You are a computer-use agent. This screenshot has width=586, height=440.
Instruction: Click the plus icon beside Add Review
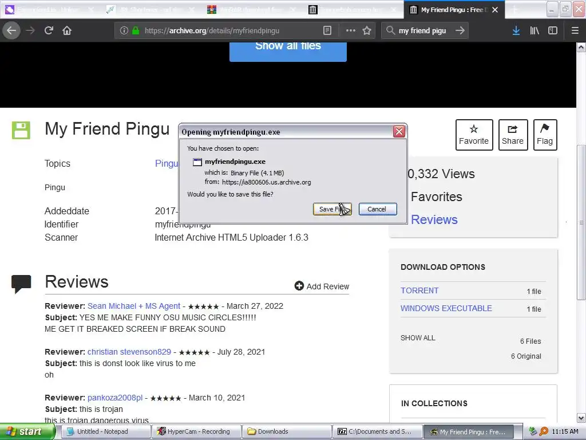coord(299,286)
